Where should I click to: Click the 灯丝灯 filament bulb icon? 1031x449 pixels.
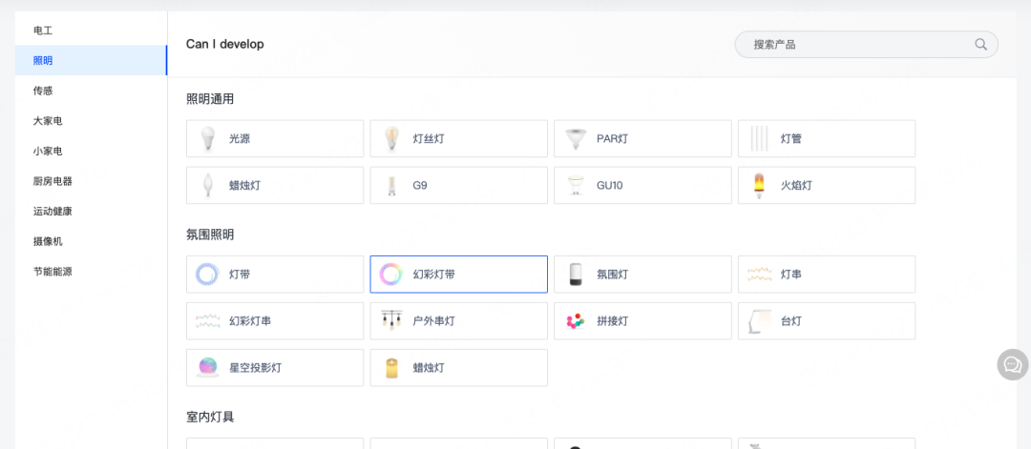(391, 138)
